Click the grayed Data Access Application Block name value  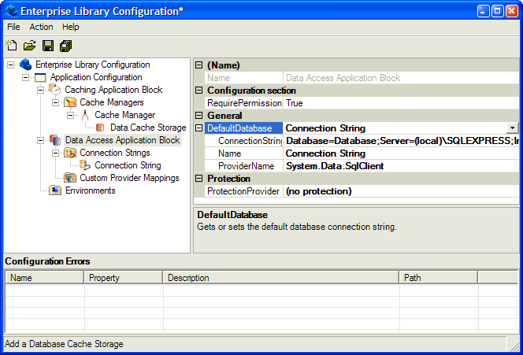click(x=401, y=78)
